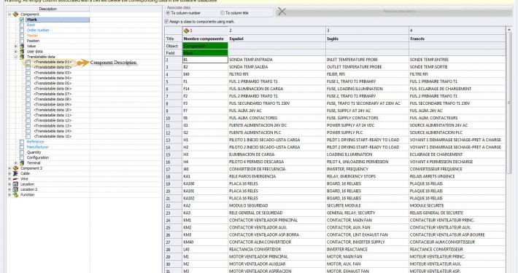Select Translatable data 08 tree row
This screenshot has width=518, height=273.
pyautogui.click(x=53, y=99)
